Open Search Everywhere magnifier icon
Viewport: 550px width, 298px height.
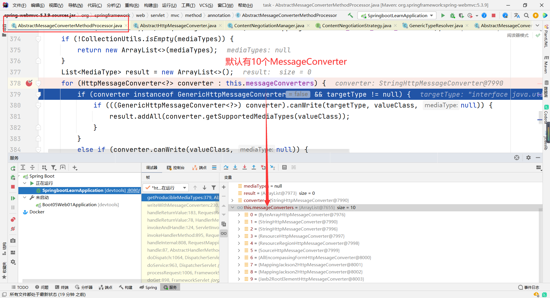click(x=527, y=15)
